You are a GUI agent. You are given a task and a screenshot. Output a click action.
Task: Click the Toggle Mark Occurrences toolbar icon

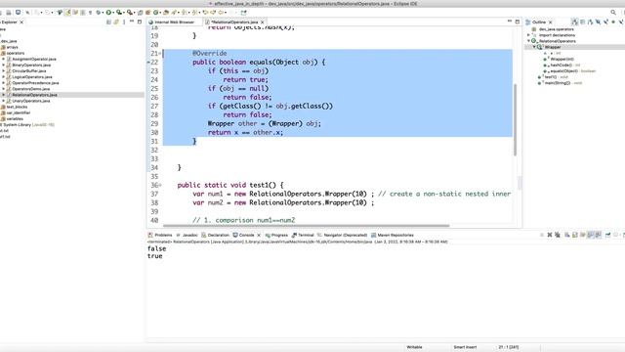coord(67,13)
